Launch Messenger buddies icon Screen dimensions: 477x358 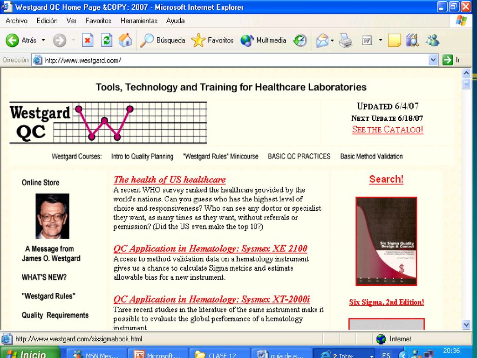(x=433, y=40)
